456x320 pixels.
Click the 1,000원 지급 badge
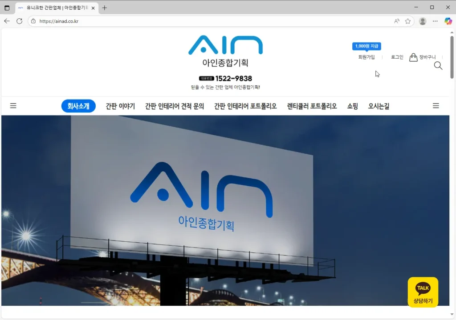click(366, 46)
